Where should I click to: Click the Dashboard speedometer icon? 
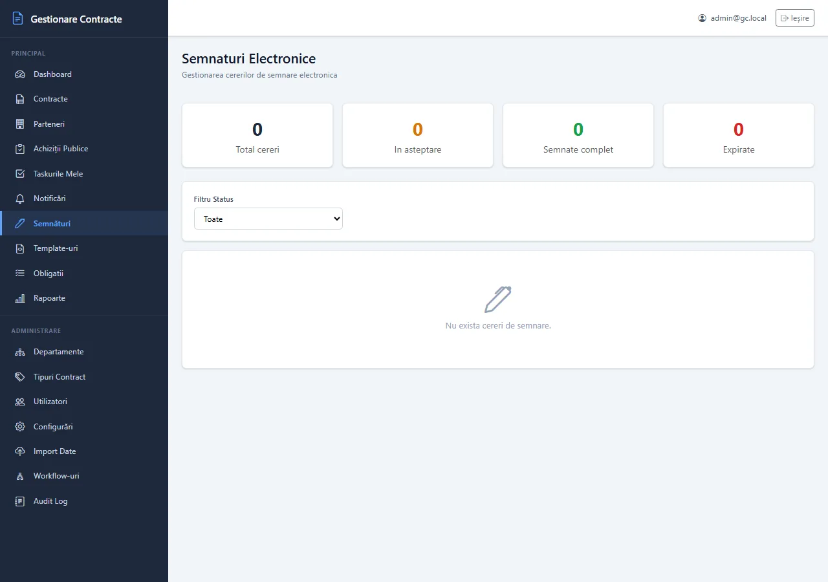coord(20,74)
